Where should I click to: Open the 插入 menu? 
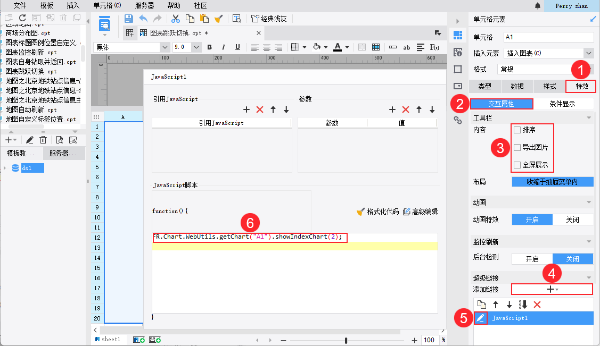pyautogui.click(x=73, y=6)
